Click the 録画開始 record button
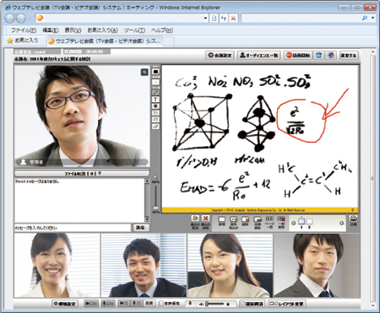The width and height of the screenshot is (380, 313). 298,55
